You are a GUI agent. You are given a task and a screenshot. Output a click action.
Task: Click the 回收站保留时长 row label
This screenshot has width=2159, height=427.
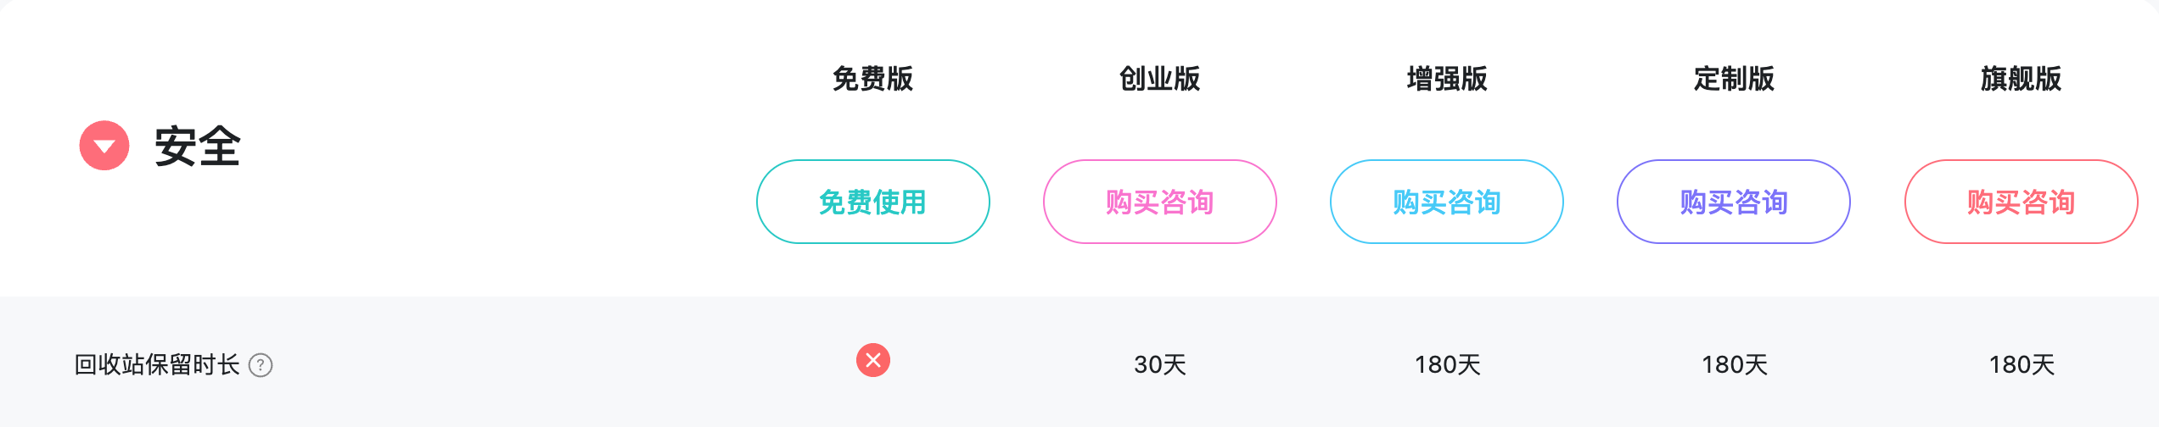157,365
